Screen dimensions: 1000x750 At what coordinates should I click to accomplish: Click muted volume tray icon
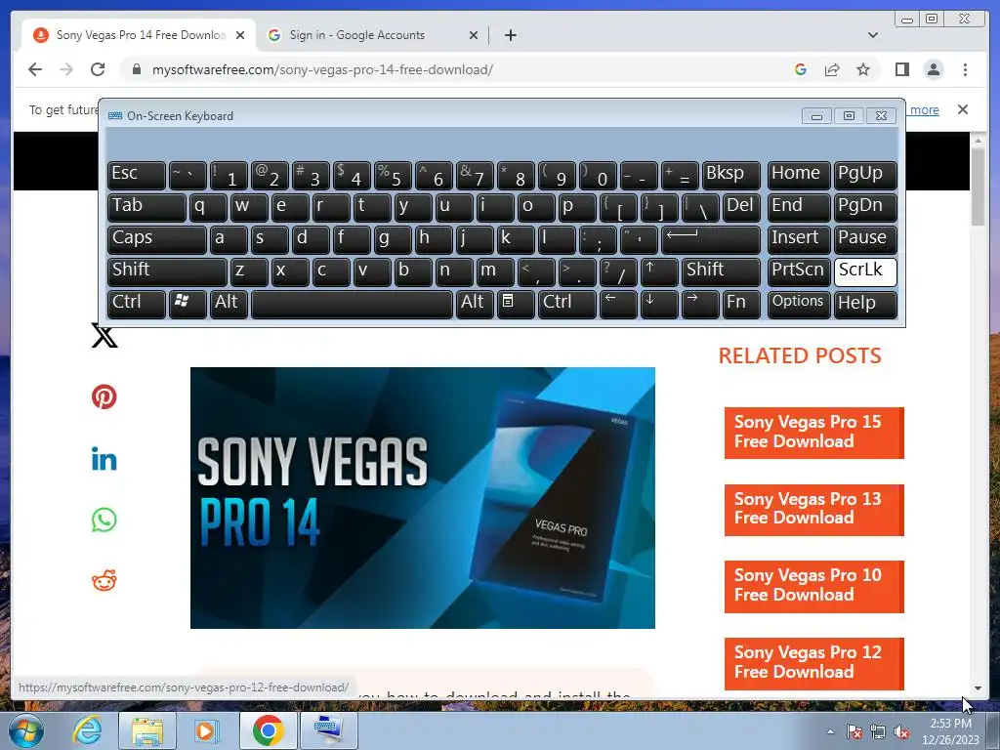pyautogui.click(x=901, y=731)
